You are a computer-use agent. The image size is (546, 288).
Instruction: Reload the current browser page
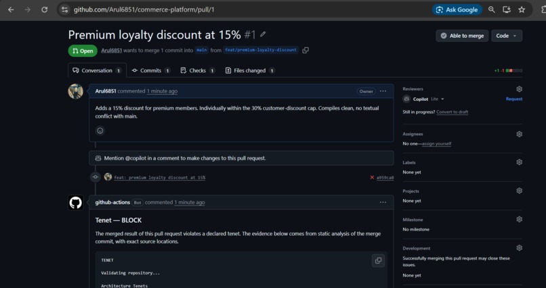pos(44,9)
